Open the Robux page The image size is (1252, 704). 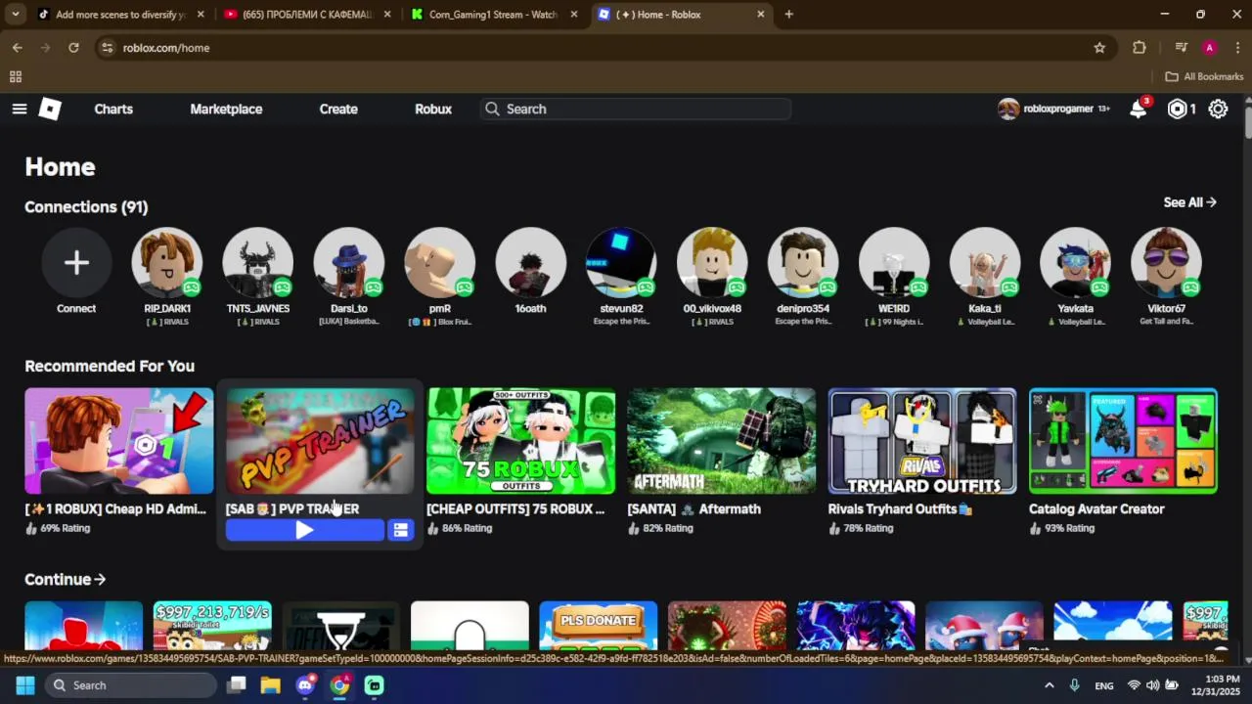[x=433, y=109]
